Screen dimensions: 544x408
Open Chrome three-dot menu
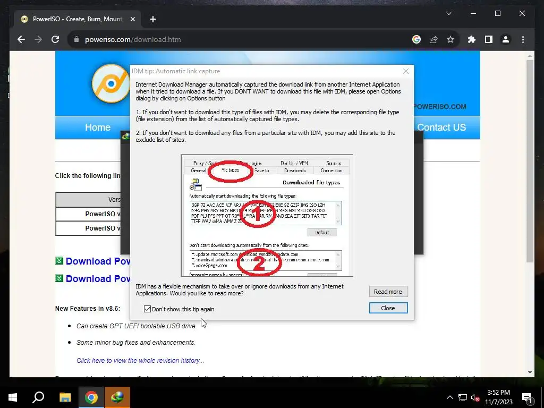click(523, 39)
